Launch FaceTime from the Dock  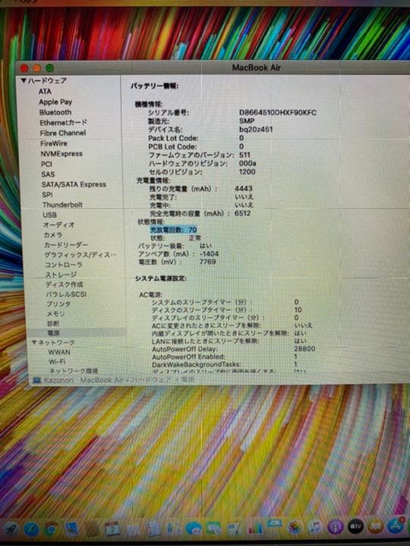(213, 528)
